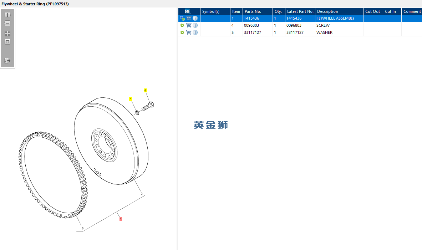Click the flywheel disc drawing

[111, 141]
